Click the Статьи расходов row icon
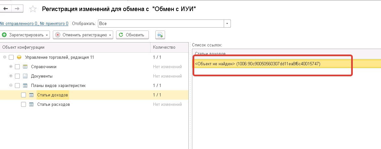This screenshot has width=381, height=149. point(31,105)
